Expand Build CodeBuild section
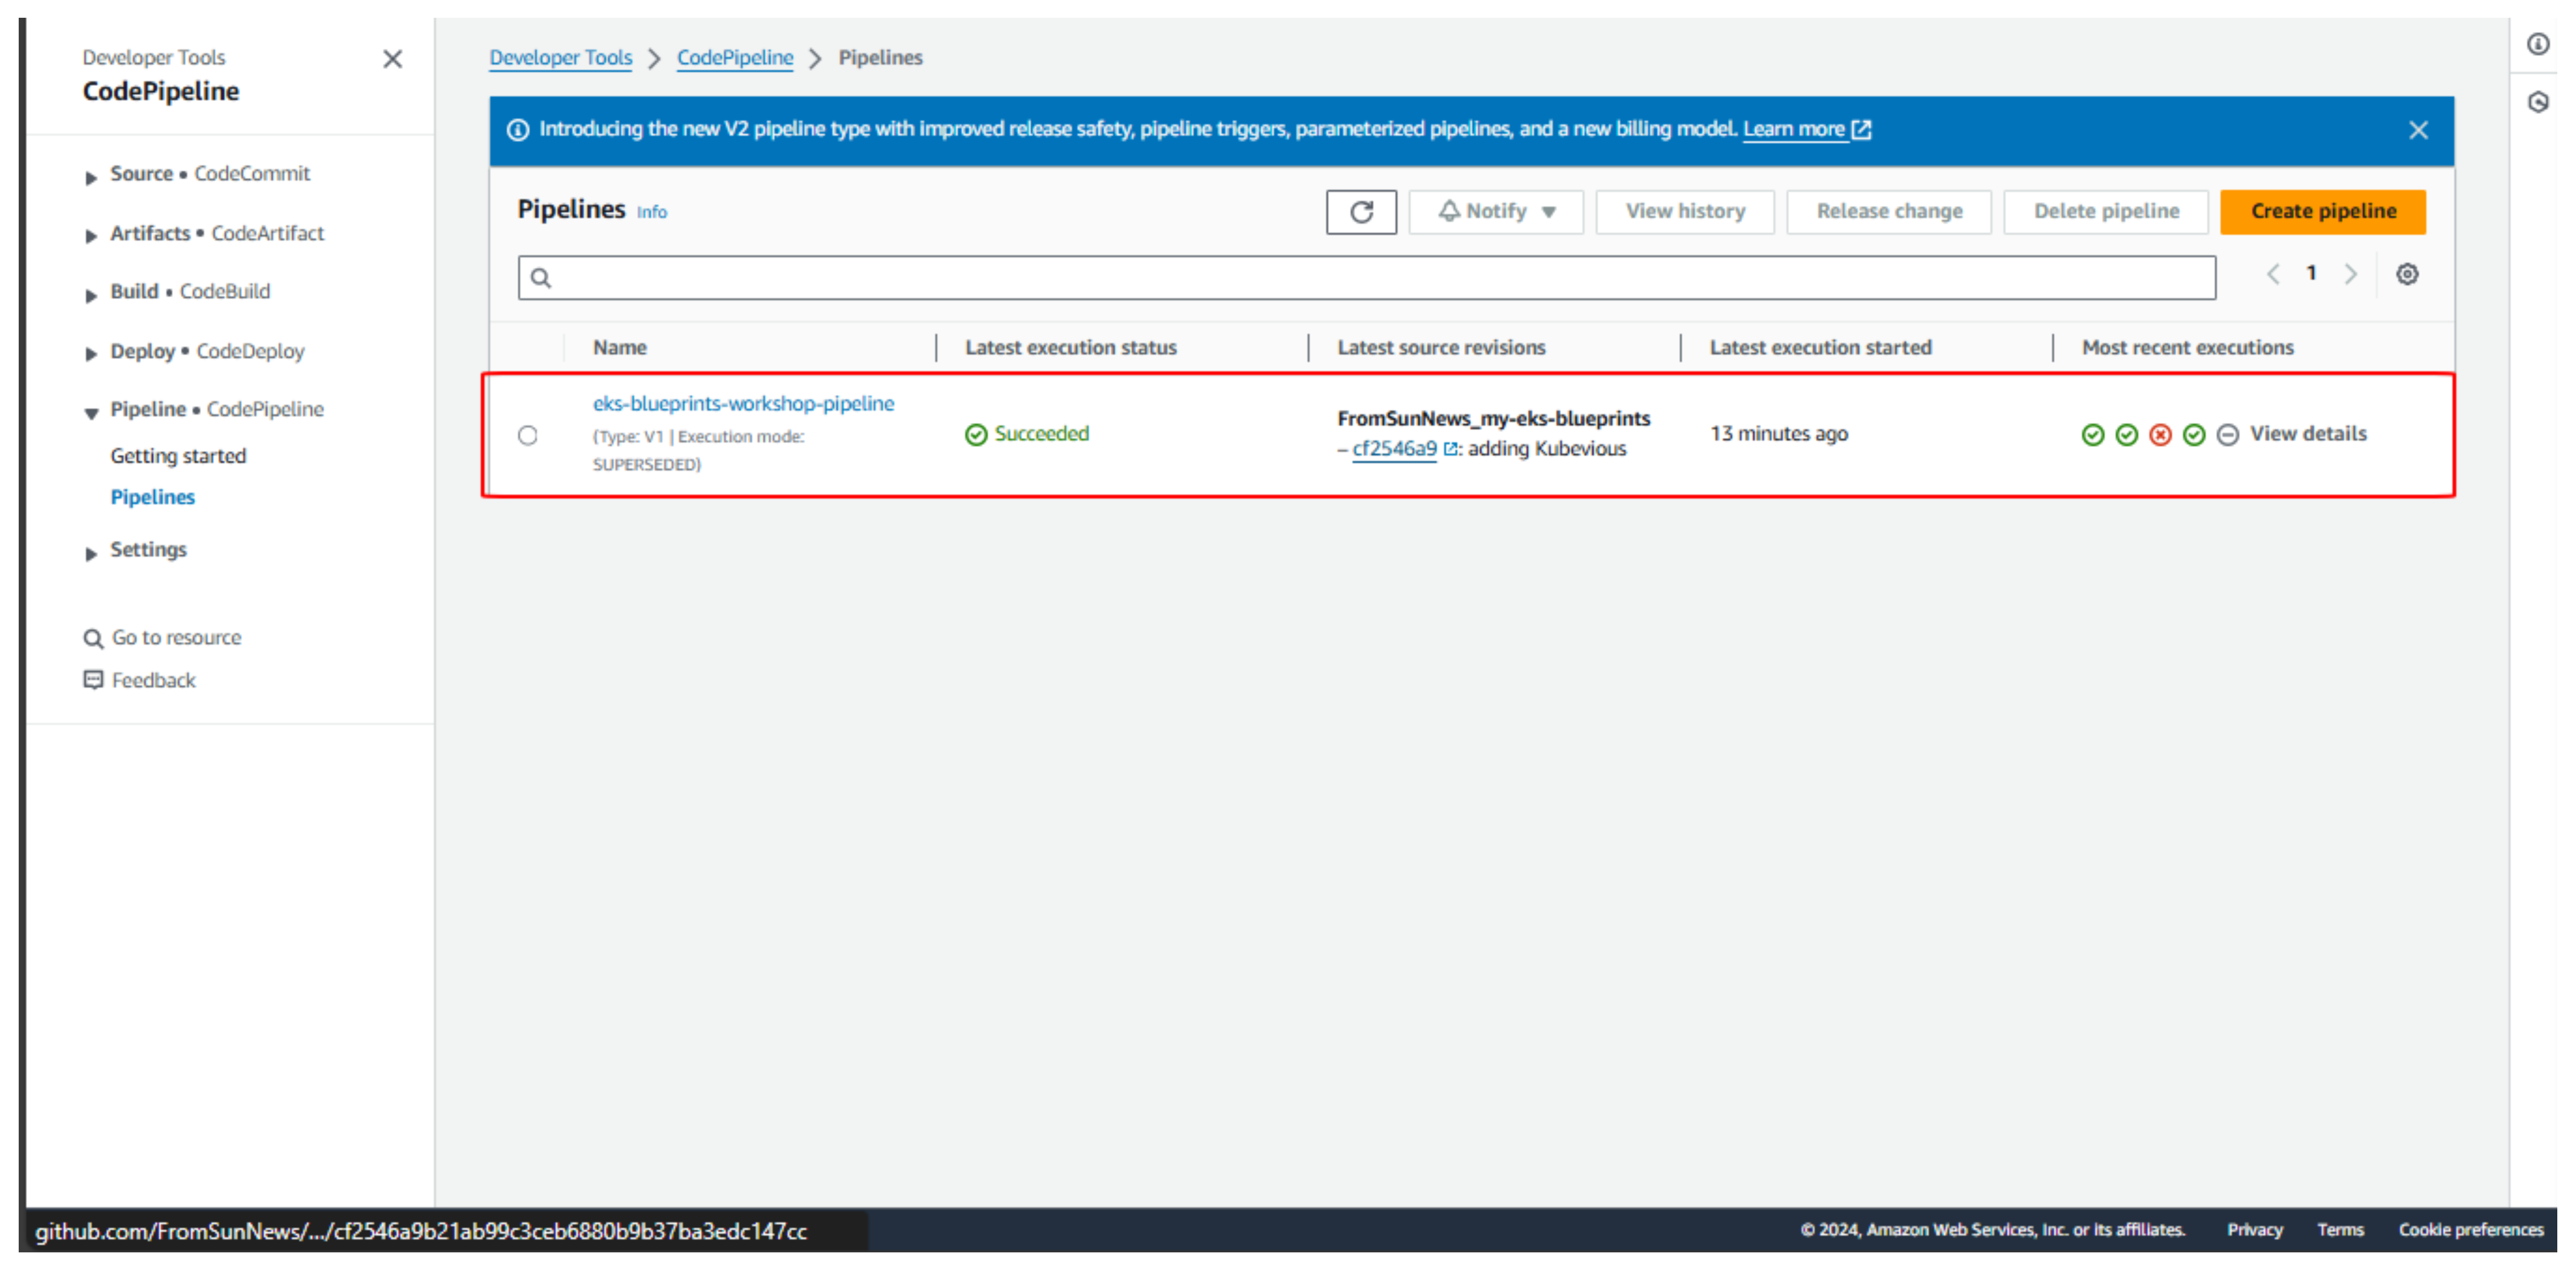The width and height of the screenshot is (2576, 1272). click(91, 295)
